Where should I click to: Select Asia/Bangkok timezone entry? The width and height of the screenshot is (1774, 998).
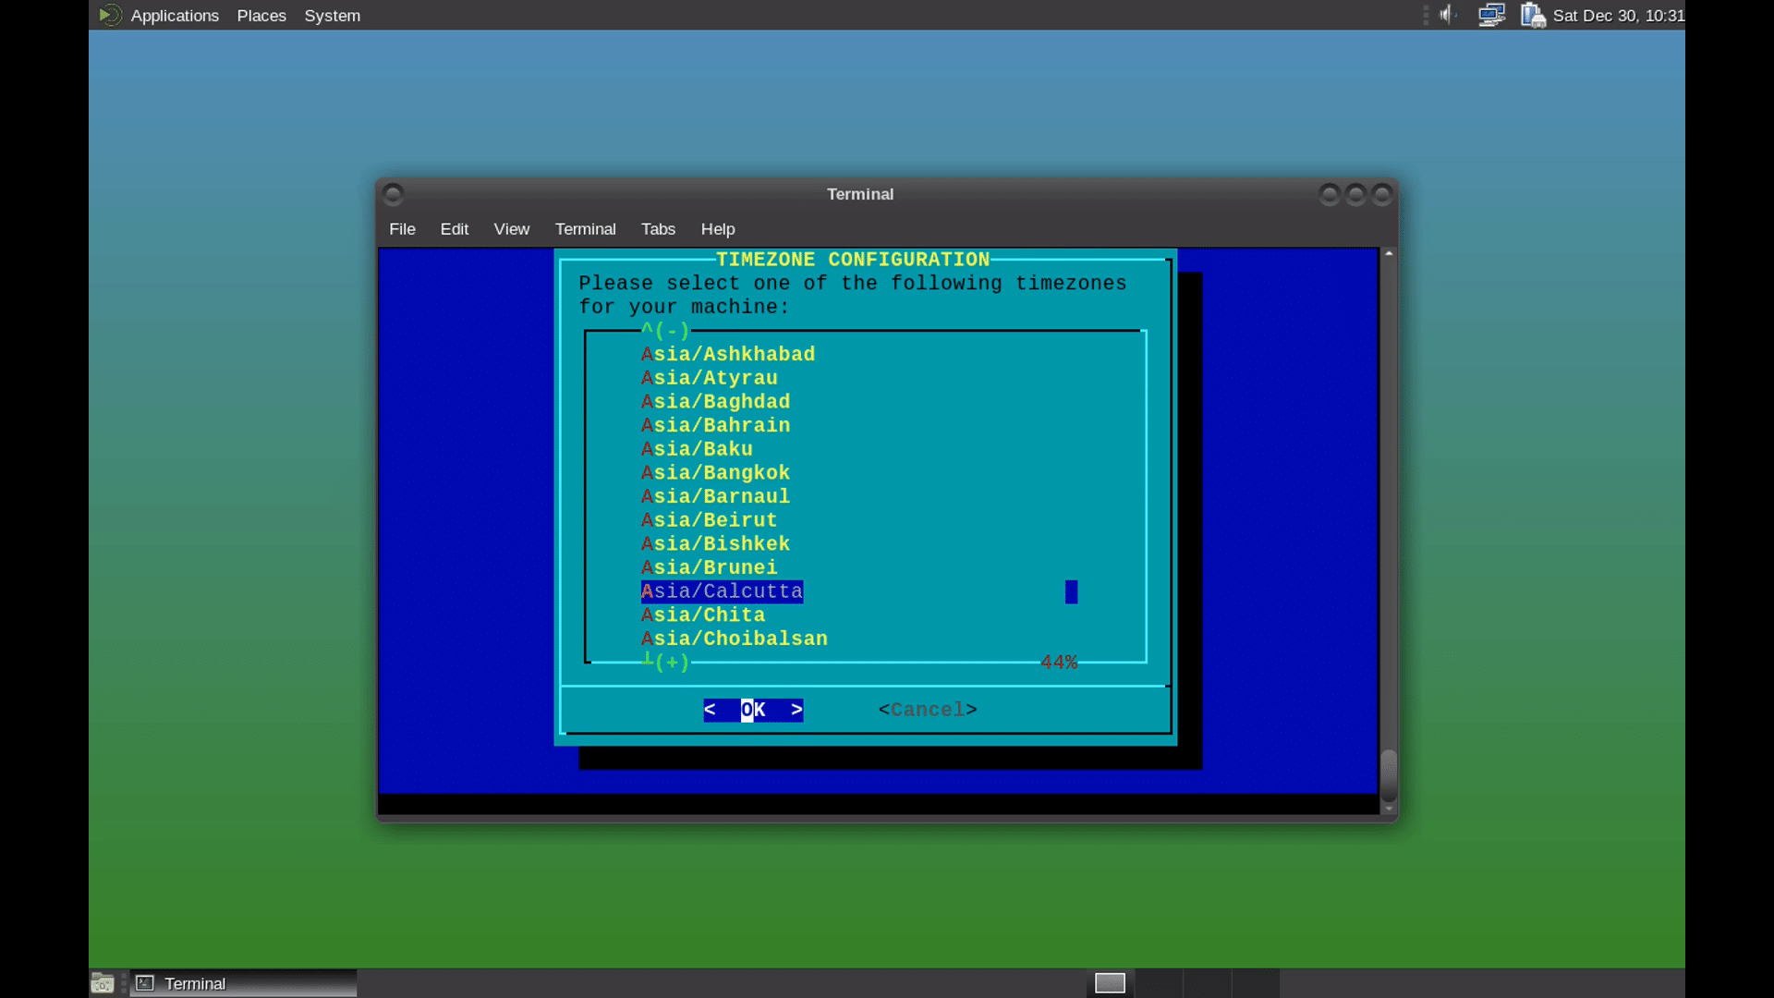(x=716, y=473)
